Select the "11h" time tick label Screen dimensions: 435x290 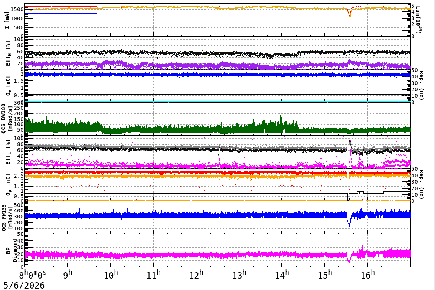154,274
